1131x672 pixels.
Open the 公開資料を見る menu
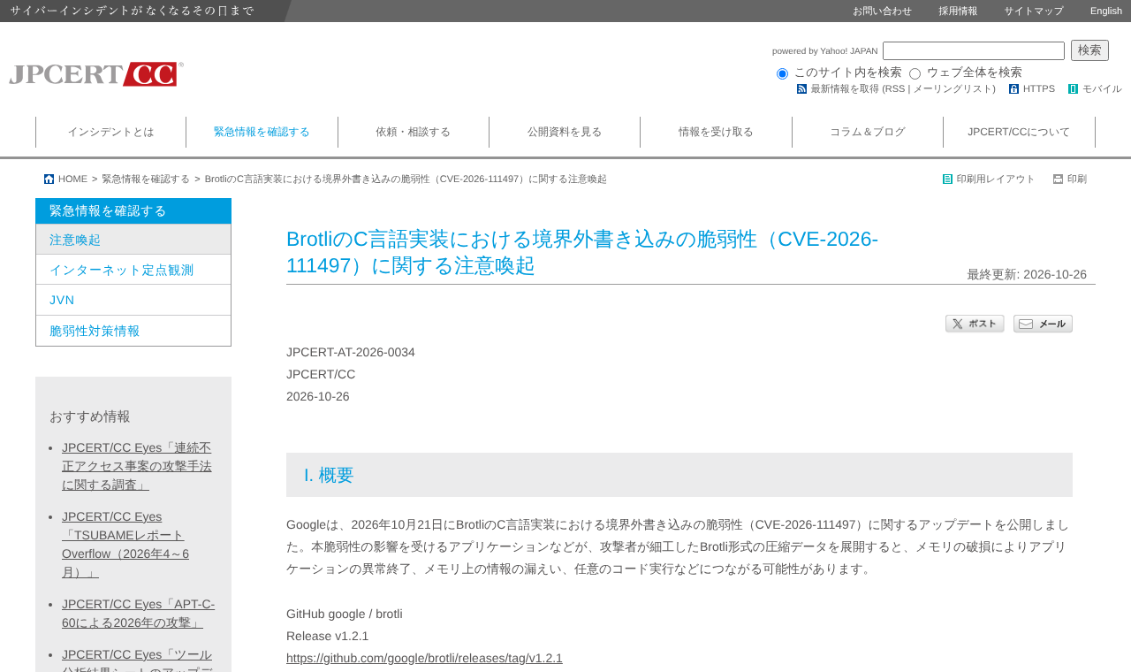565,132
